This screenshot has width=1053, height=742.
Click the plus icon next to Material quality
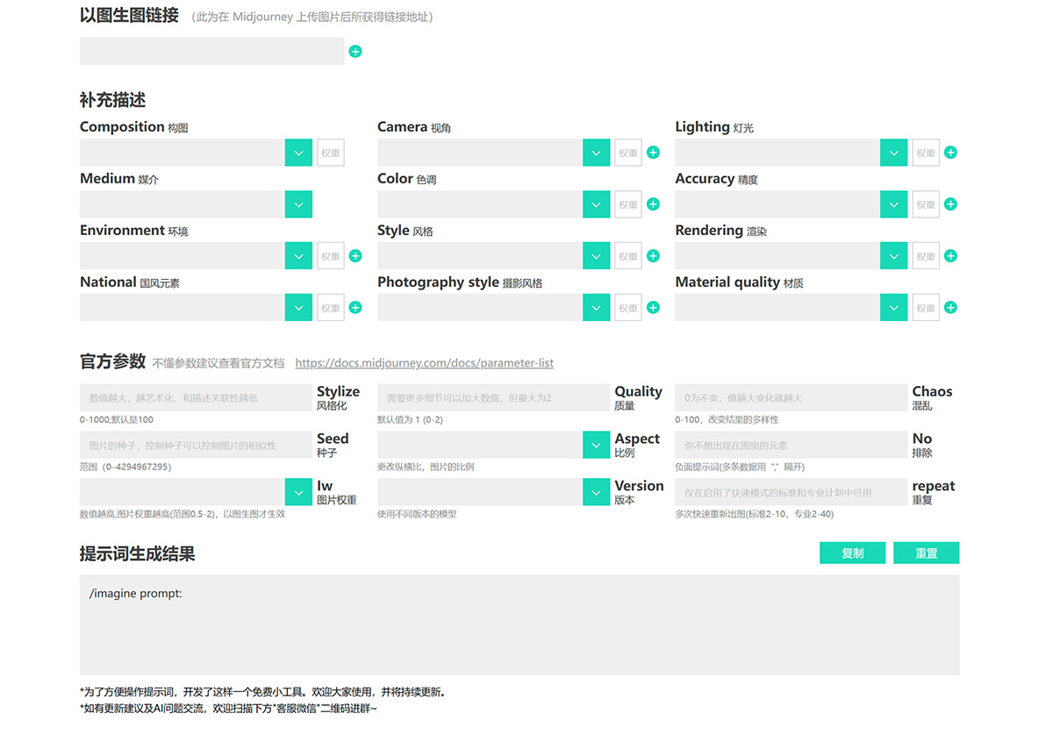coord(950,307)
